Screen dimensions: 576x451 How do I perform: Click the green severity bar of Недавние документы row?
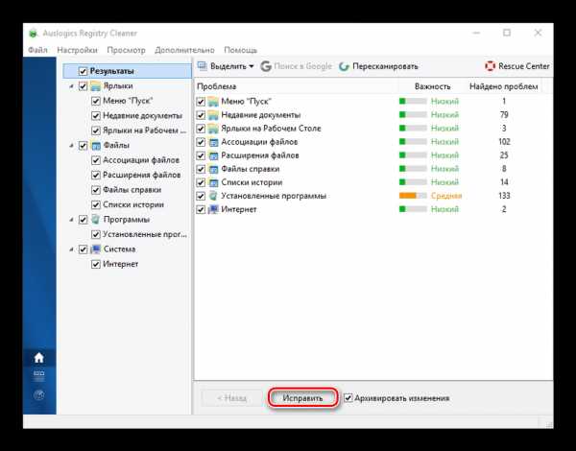[413, 114]
